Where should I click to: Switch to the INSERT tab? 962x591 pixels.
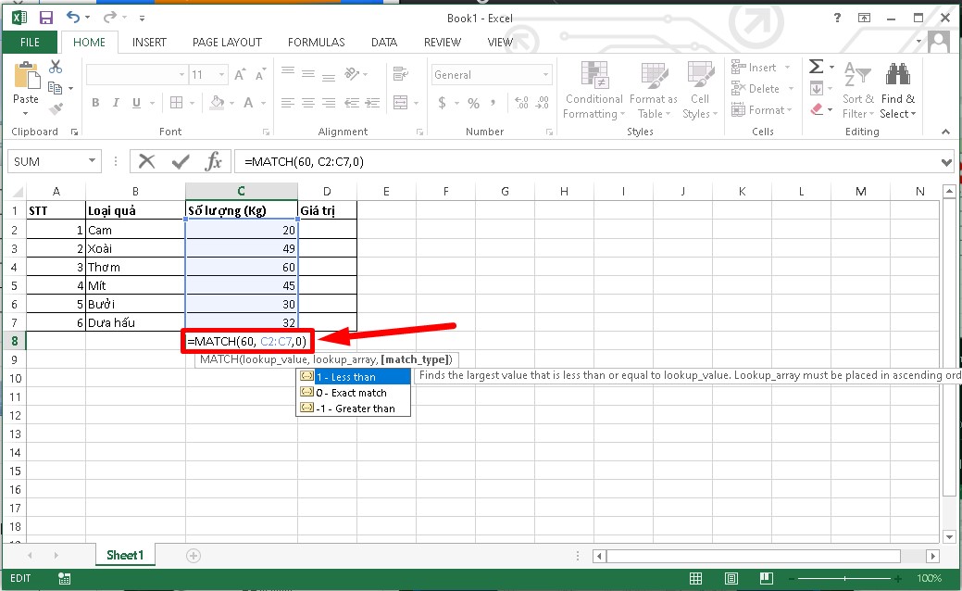[149, 43]
